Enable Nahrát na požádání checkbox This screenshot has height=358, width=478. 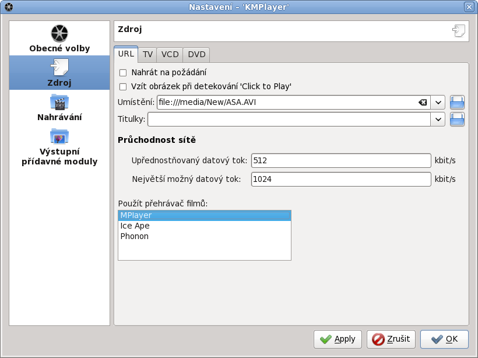tap(123, 73)
